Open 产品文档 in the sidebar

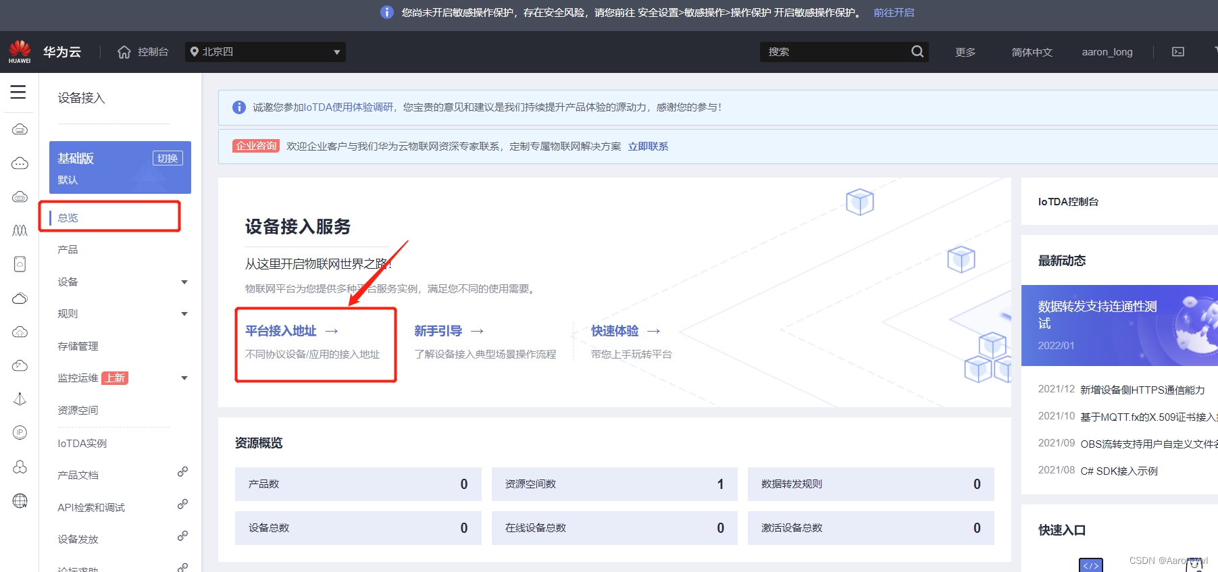(x=78, y=475)
